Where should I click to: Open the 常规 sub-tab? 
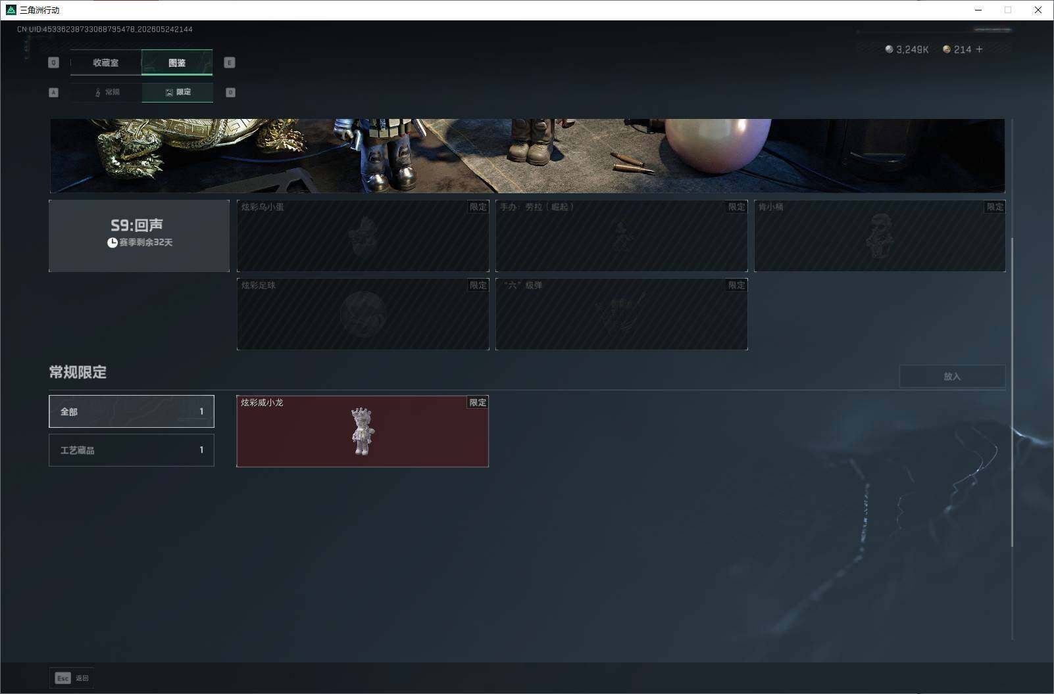tap(107, 92)
